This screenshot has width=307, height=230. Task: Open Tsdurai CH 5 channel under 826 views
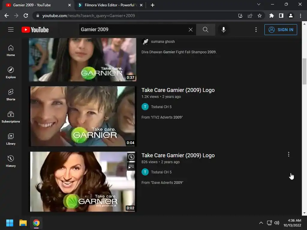(x=161, y=172)
